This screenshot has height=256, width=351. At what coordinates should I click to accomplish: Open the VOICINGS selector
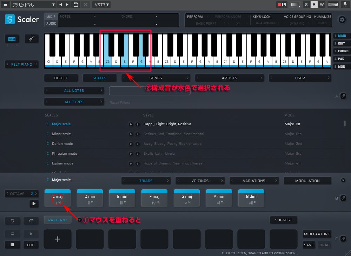(200, 181)
